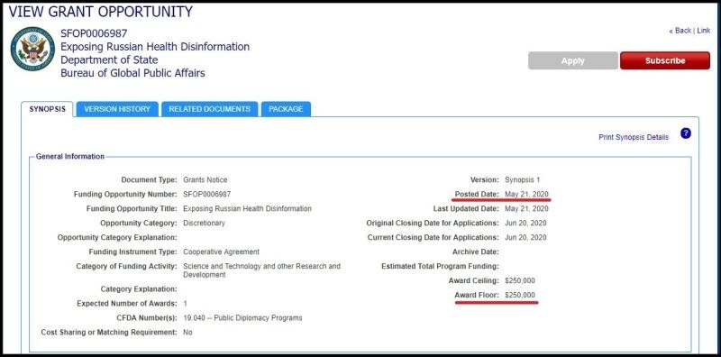This screenshot has width=721, height=357.
Task: Click the Link hyperlink at top right
Action: pos(704,31)
